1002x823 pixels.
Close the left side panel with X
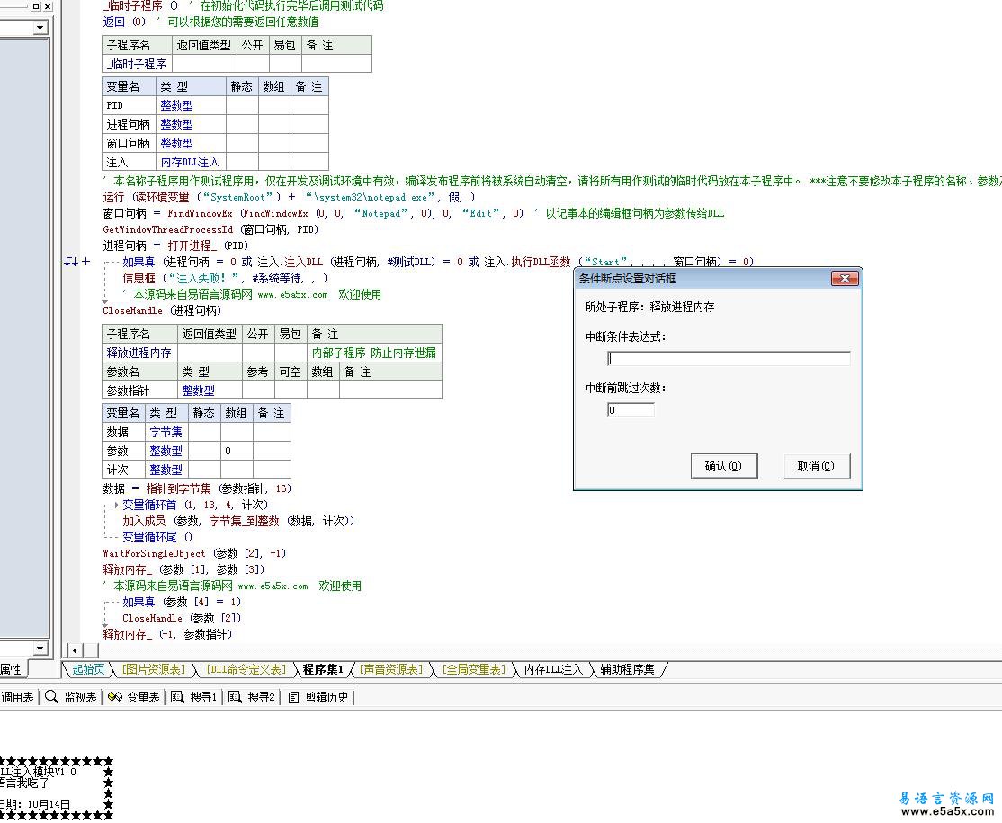[48, 6]
